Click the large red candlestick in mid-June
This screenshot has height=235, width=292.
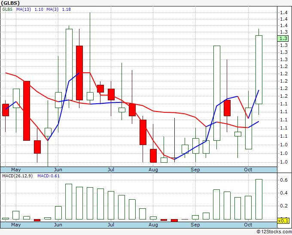point(79,73)
